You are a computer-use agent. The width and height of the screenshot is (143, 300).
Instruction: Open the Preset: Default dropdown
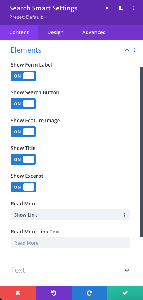click(x=28, y=17)
